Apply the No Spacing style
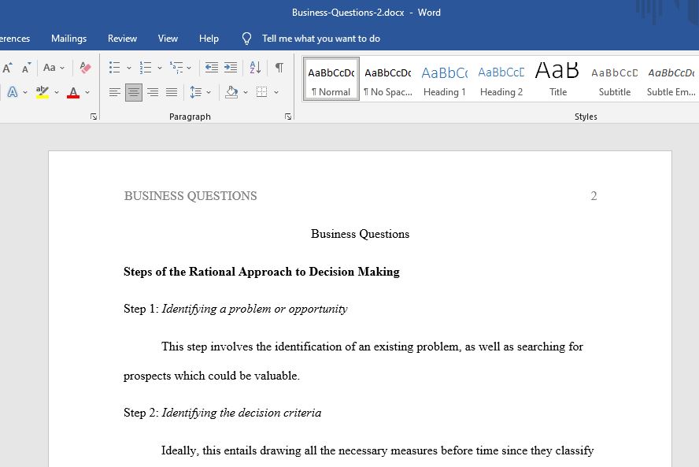Viewport: 699px width, 467px height. coord(388,80)
